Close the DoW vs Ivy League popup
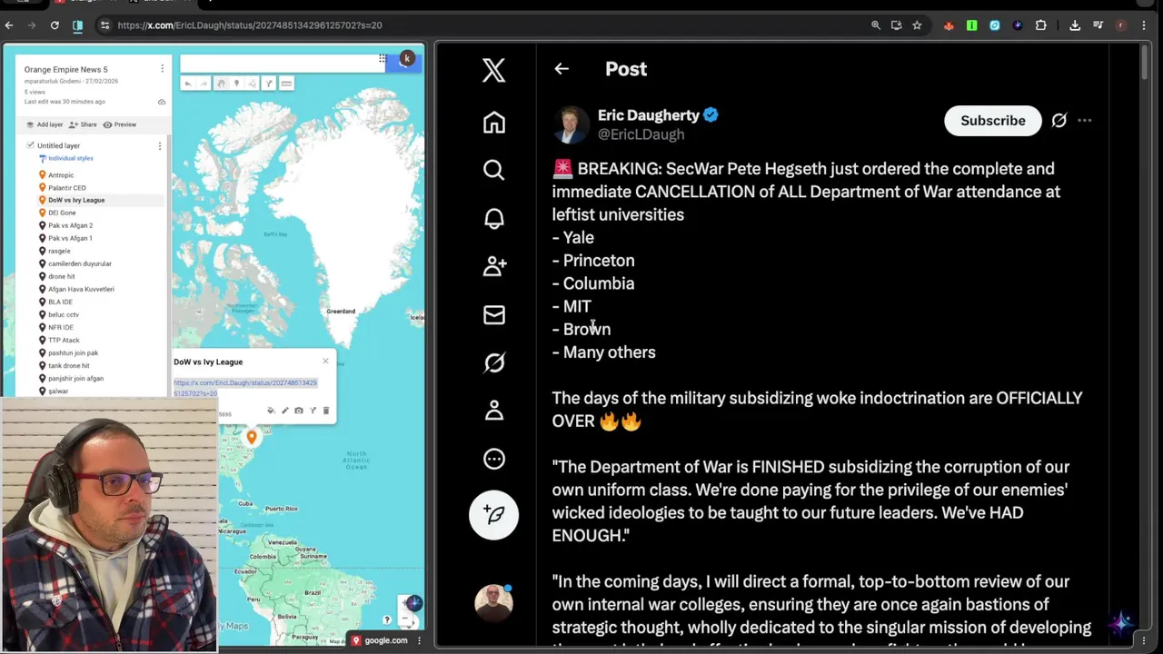The height and width of the screenshot is (654, 1163). [x=325, y=361]
